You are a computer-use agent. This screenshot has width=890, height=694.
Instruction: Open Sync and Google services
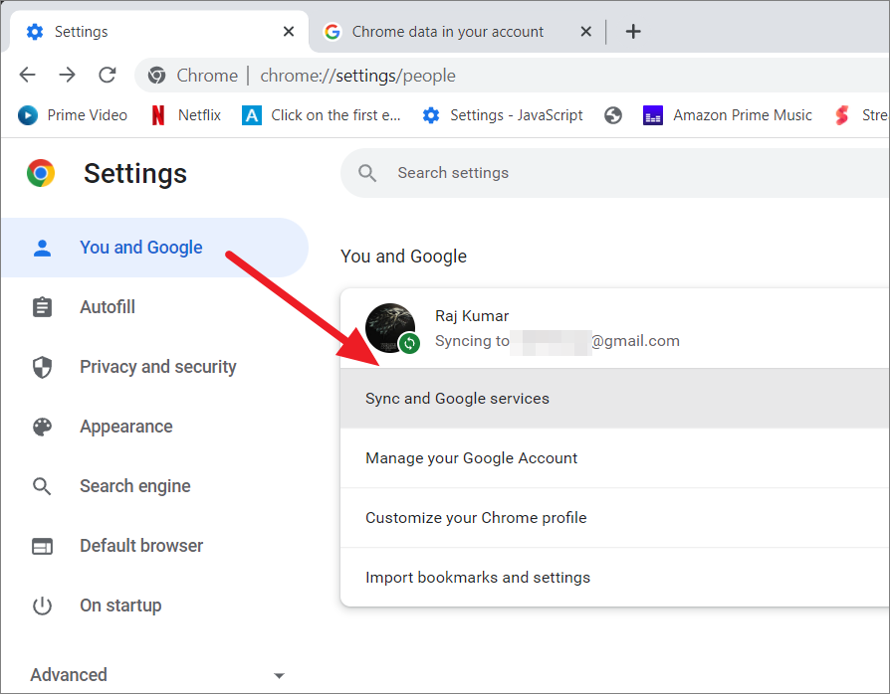[615, 399]
